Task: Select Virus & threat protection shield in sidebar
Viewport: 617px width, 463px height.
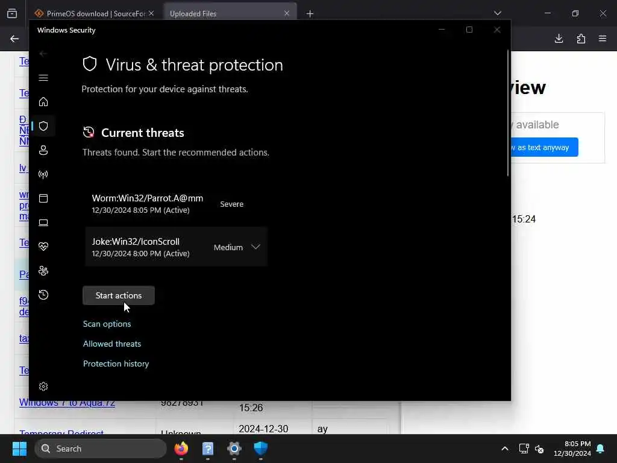Action: point(43,126)
